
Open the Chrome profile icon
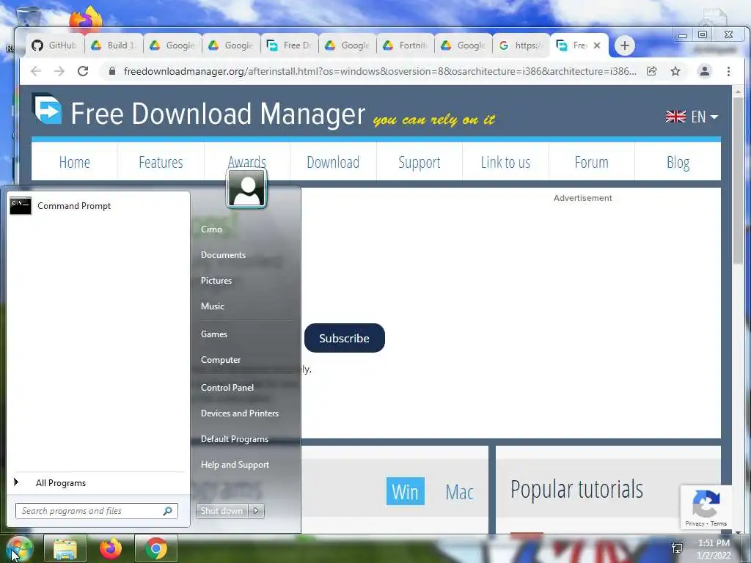tap(705, 71)
